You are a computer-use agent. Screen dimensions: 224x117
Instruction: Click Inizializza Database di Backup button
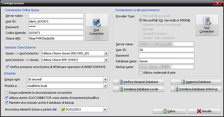pos(196,89)
